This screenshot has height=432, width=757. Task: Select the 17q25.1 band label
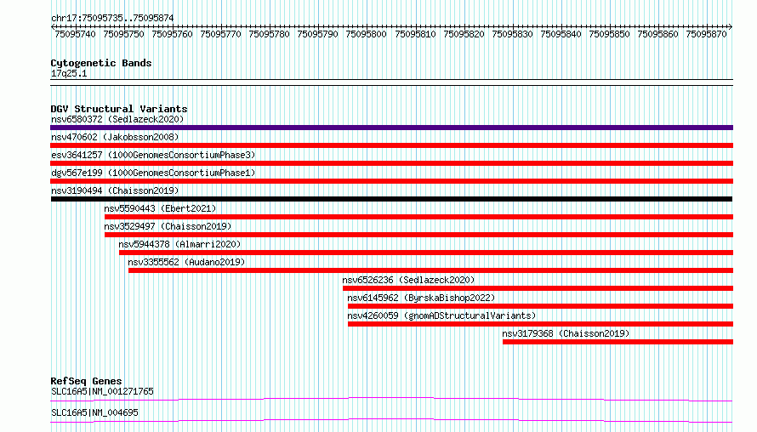tap(69, 73)
